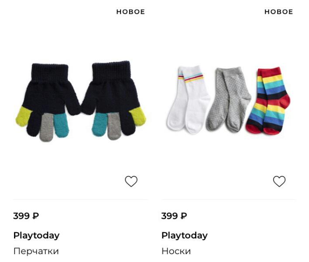Add the socks to favorites via heart icon

[279, 181]
